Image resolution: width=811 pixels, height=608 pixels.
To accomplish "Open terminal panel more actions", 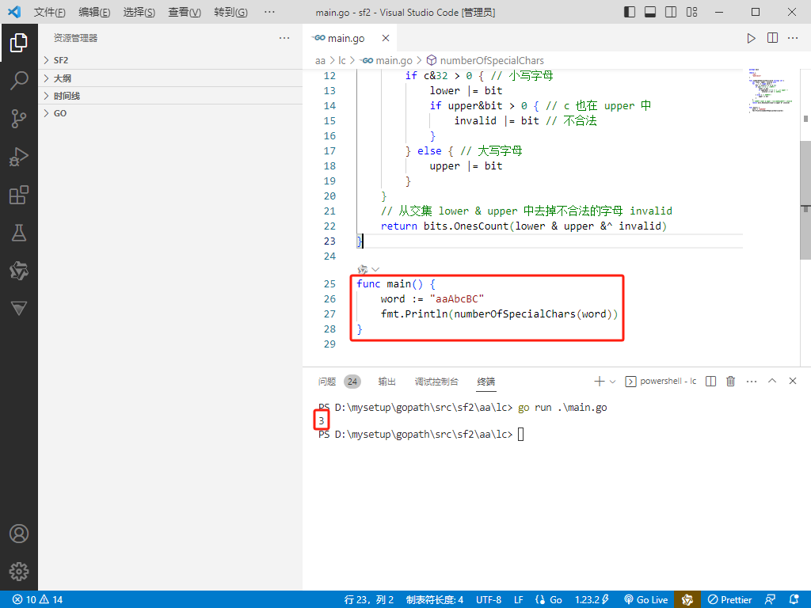I will pyautogui.click(x=752, y=382).
